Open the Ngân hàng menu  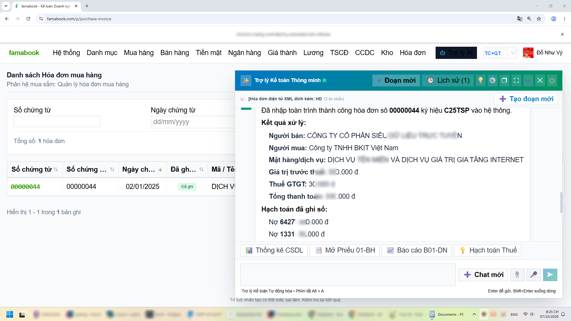click(x=245, y=53)
